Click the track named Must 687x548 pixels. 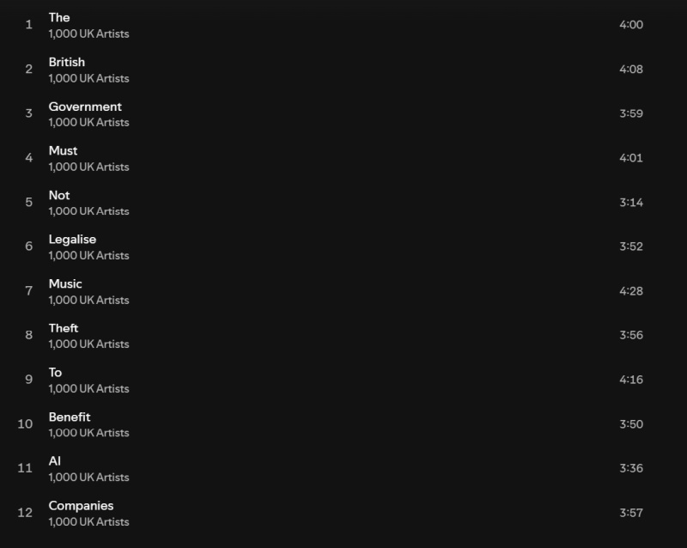pos(63,151)
